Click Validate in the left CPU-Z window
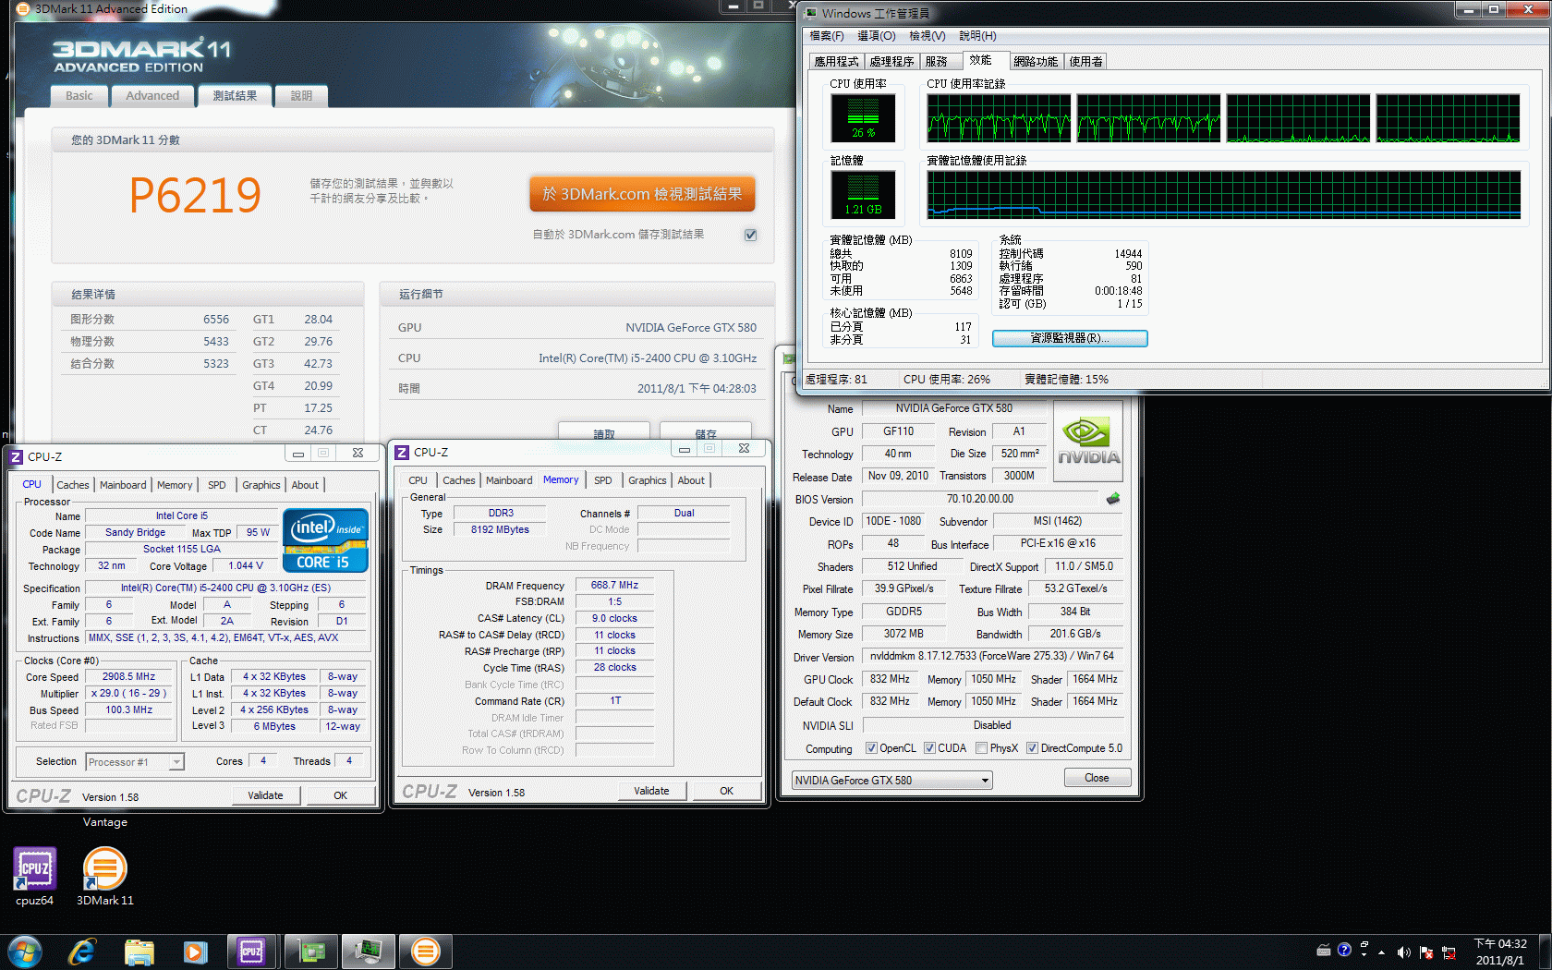The height and width of the screenshot is (970, 1552). [x=265, y=795]
